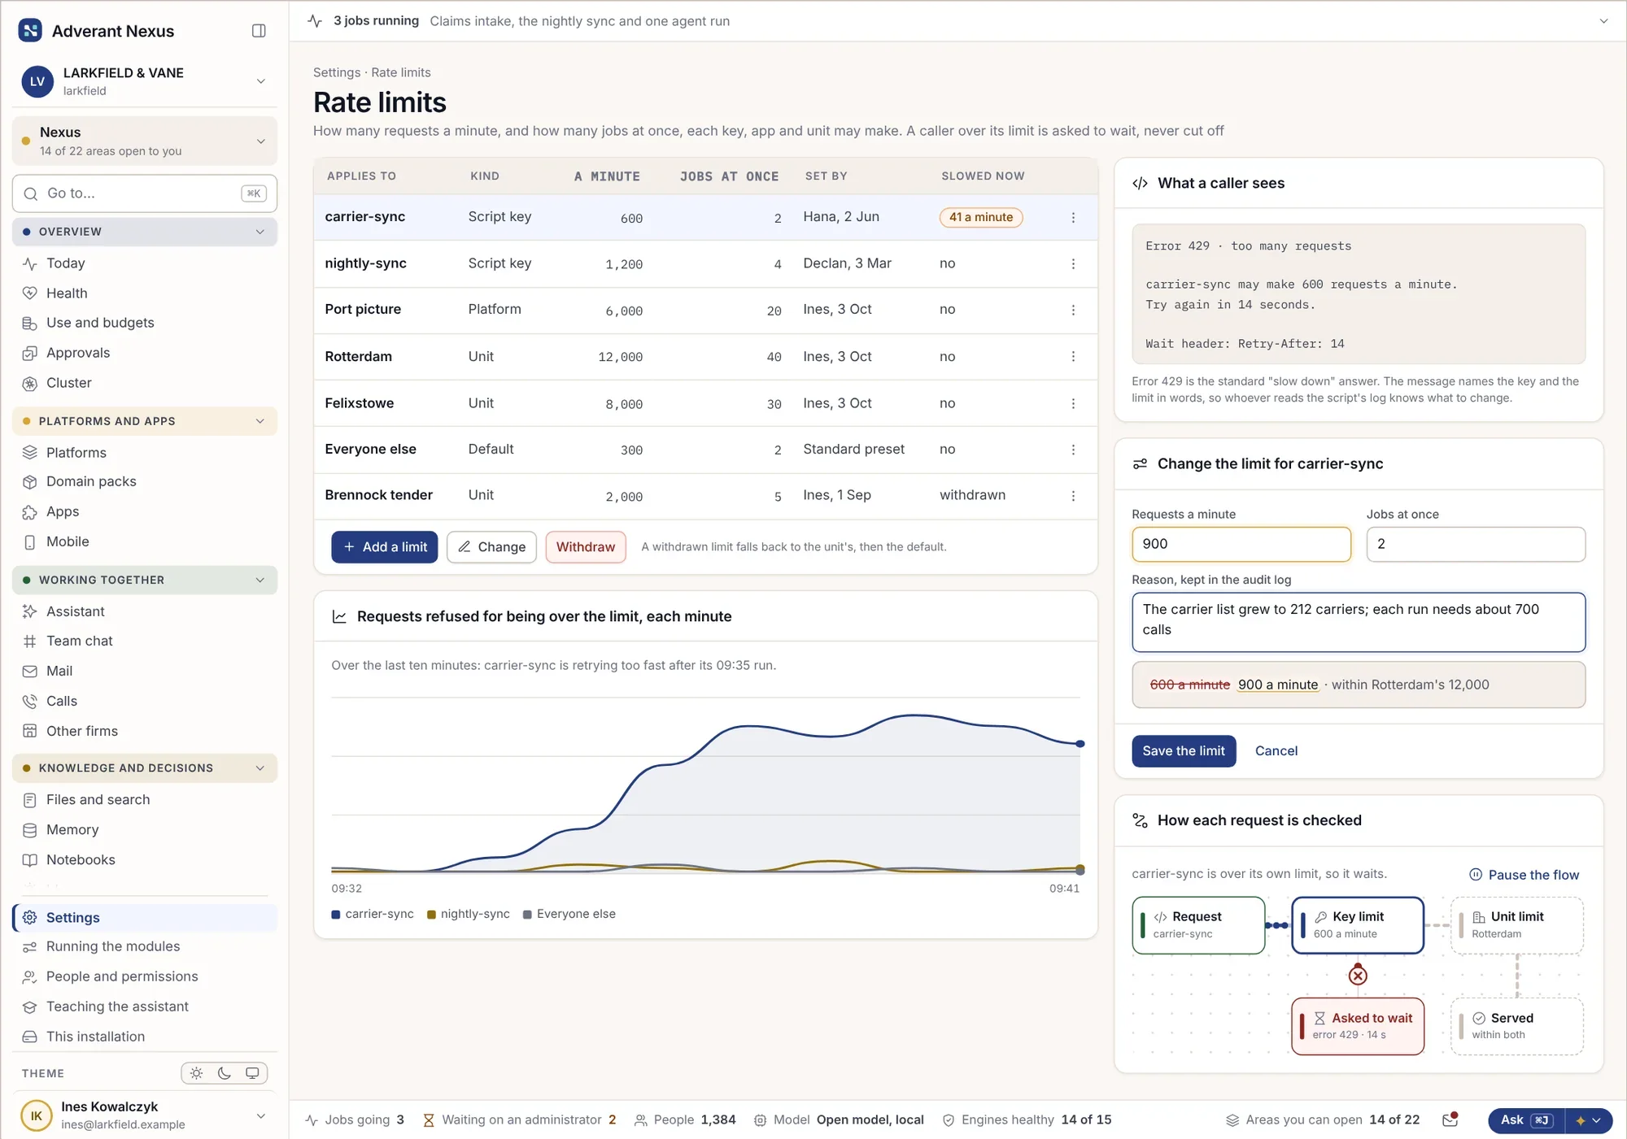This screenshot has width=1627, height=1139.
Task: Open the mail notification icon in status bar
Action: (x=1450, y=1120)
